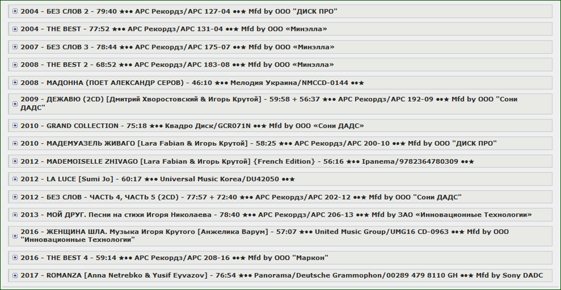561x290 pixels.
Task: Expand the 2004 THE BEST 77:52 entry
Action: pos(15,29)
